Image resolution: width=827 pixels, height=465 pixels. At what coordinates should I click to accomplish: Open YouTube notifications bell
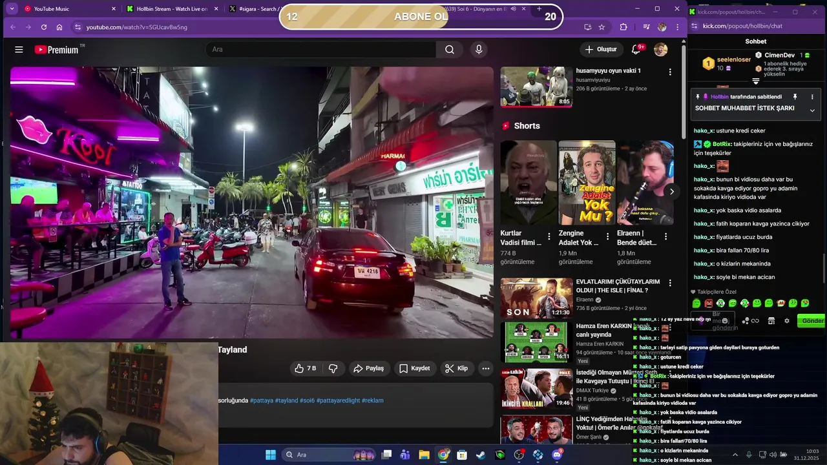coord(636,50)
